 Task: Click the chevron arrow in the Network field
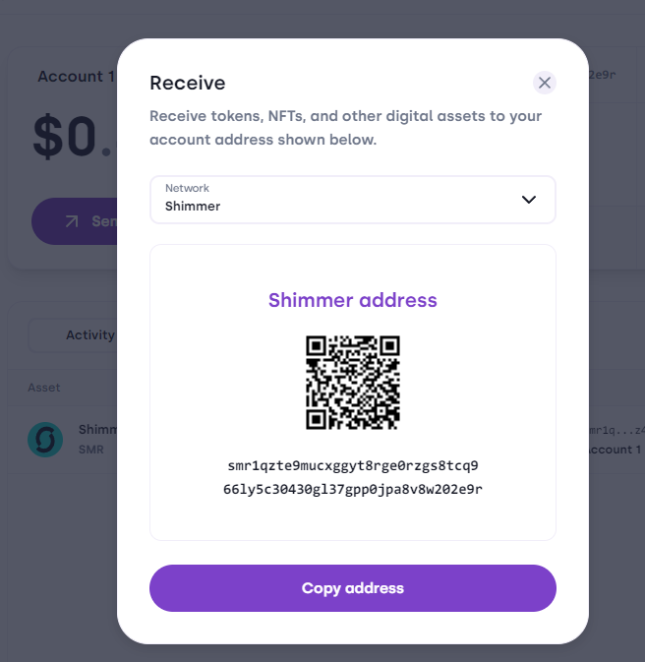529,200
